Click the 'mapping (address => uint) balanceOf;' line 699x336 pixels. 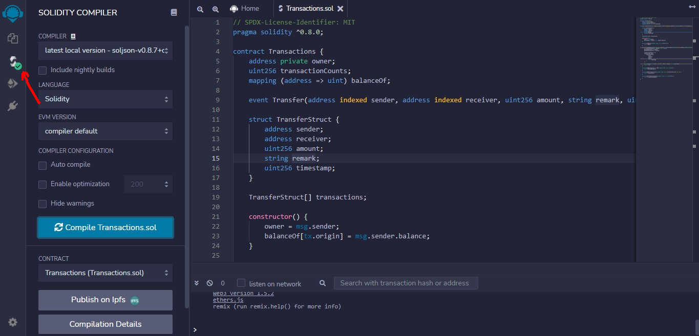(x=320, y=81)
